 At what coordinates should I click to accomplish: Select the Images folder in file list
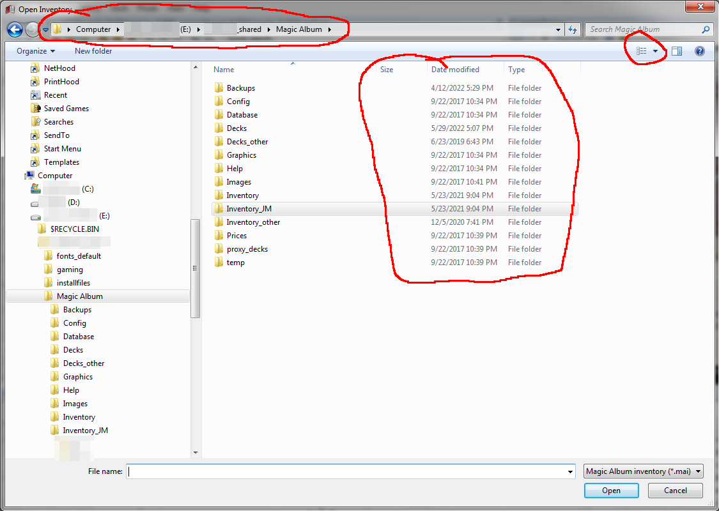point(239,182)
